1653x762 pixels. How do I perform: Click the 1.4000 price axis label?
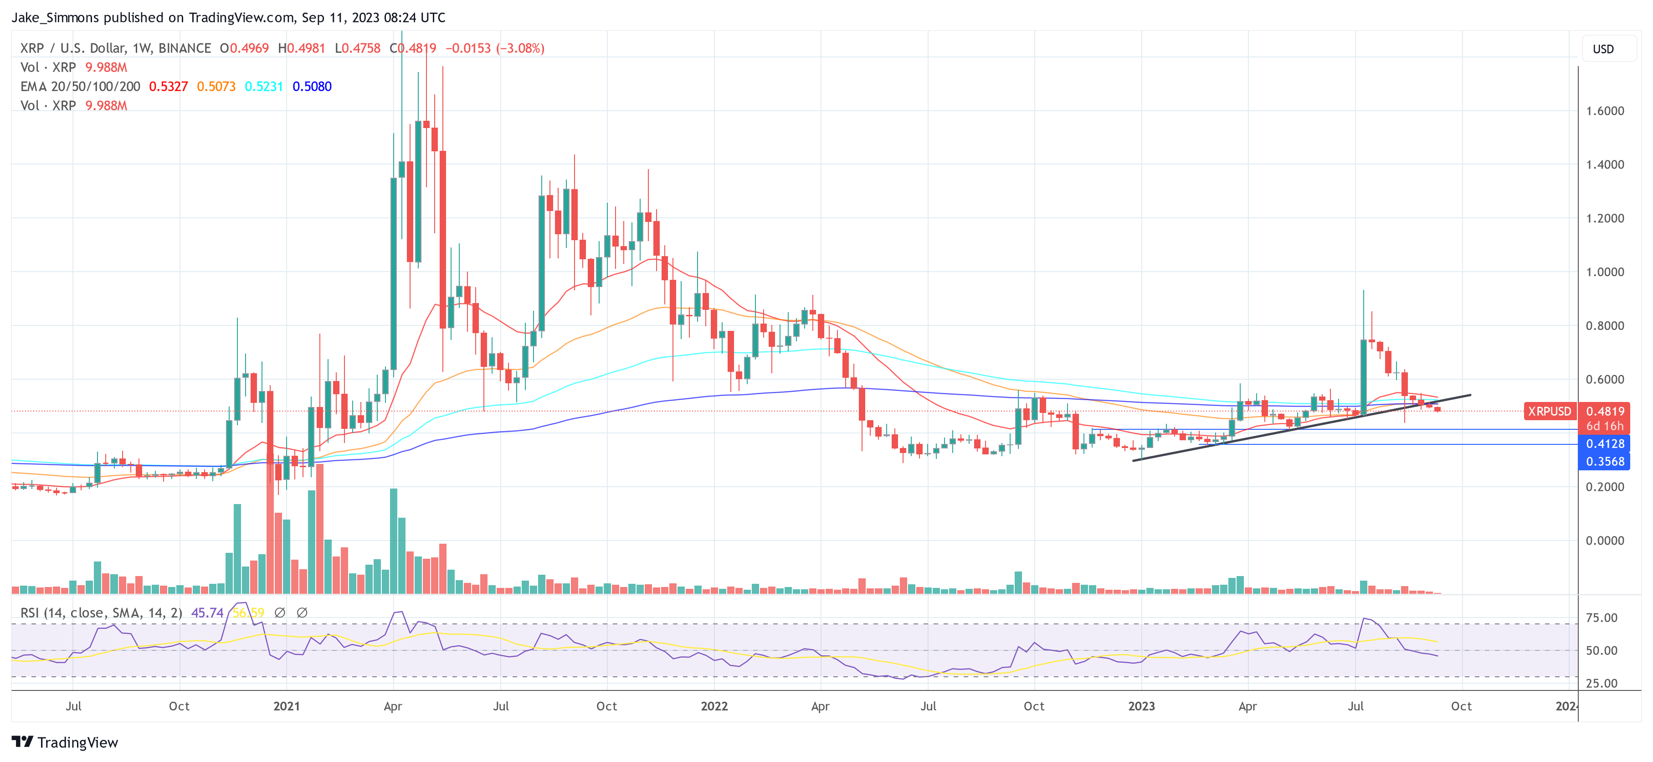tap(1605, 165)
